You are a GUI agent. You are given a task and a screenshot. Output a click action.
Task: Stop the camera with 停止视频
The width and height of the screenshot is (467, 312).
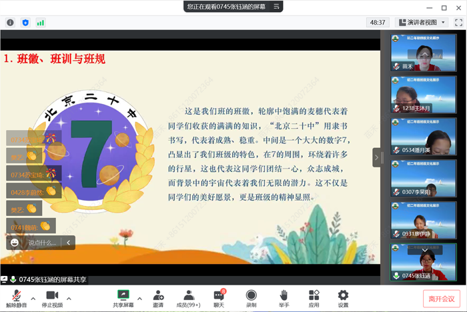[52, 299]
